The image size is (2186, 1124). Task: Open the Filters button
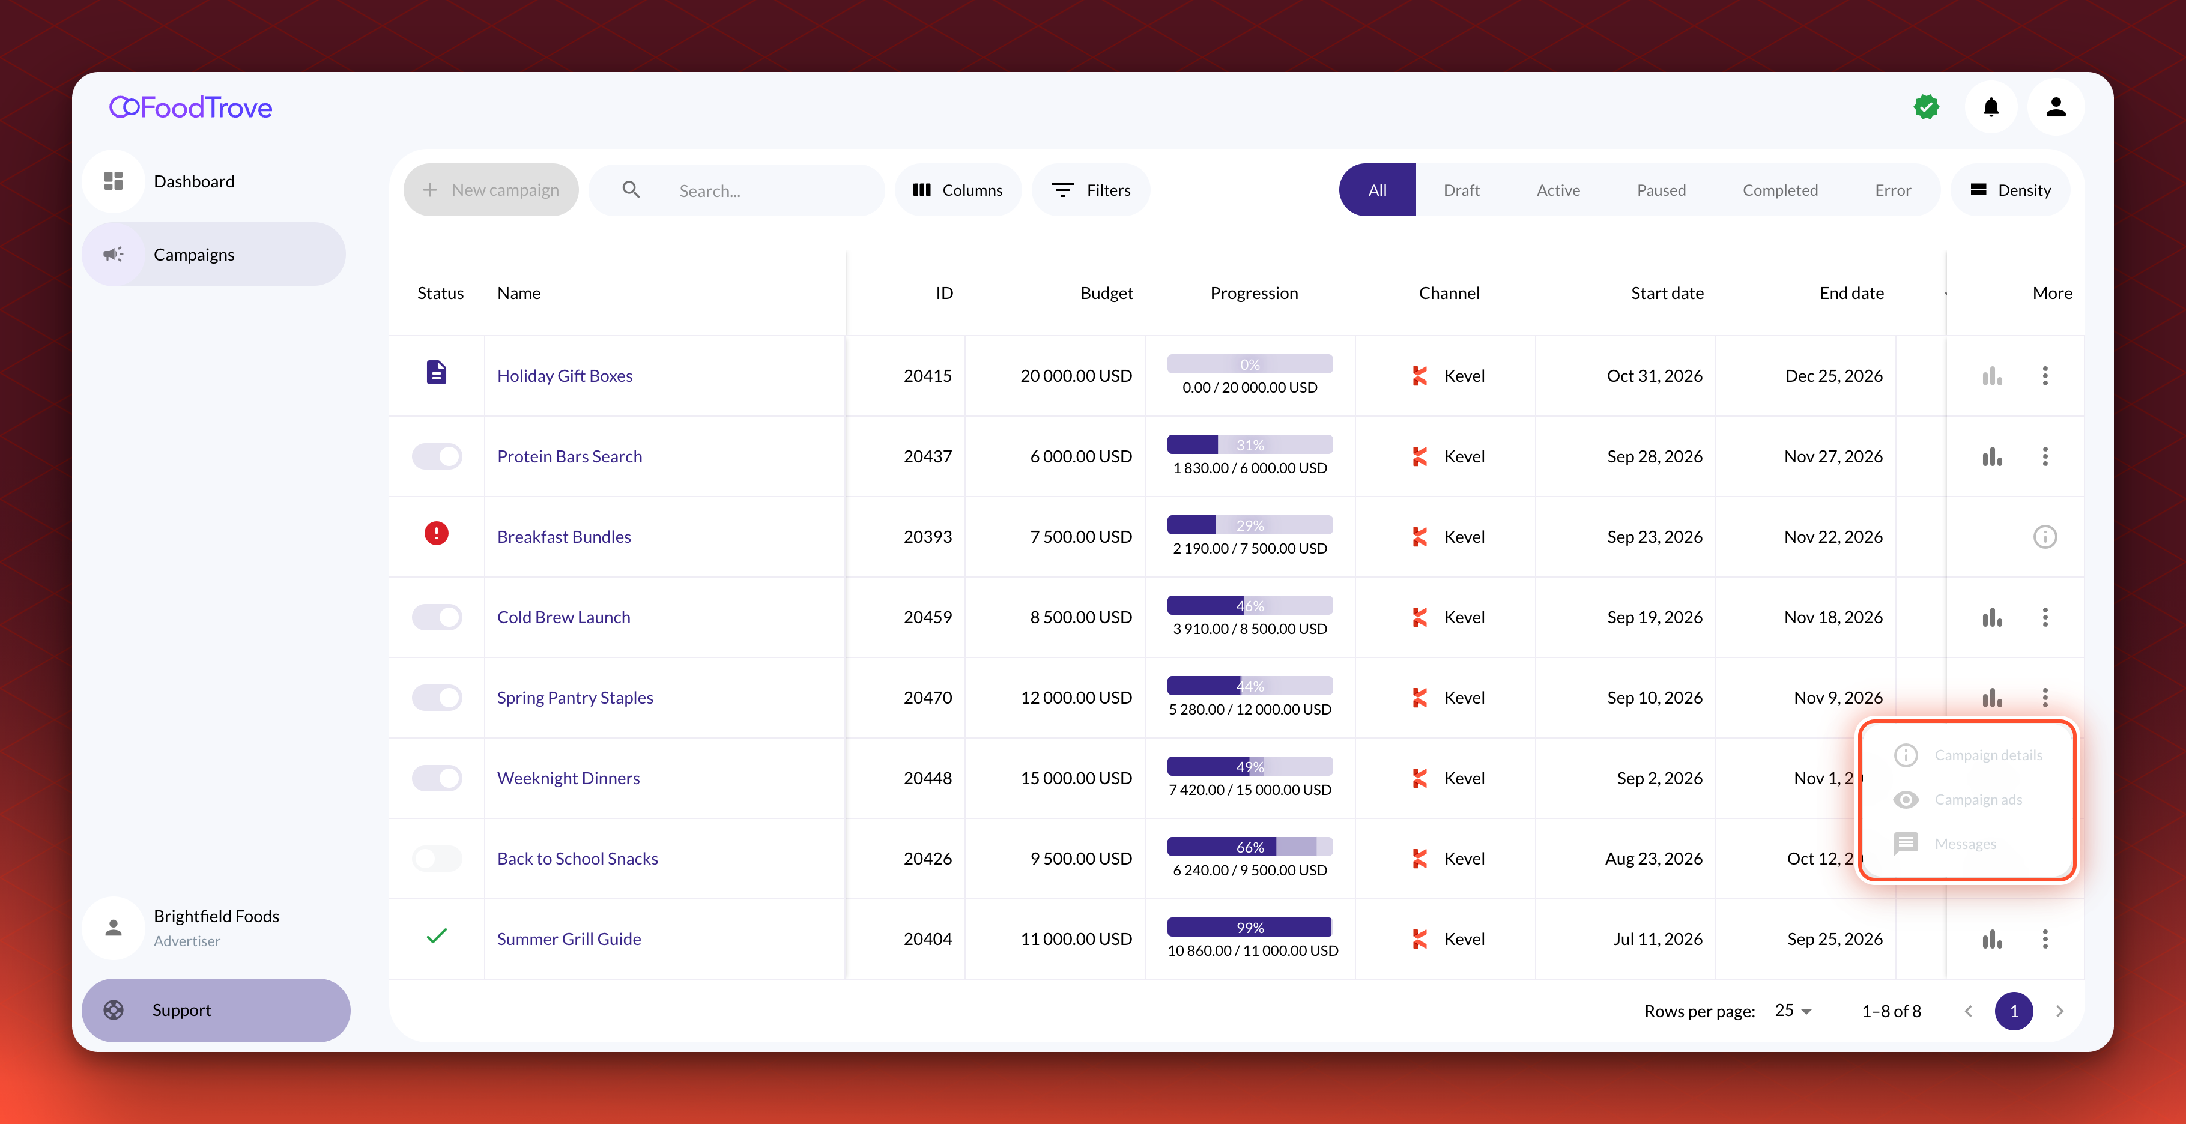1091,190
